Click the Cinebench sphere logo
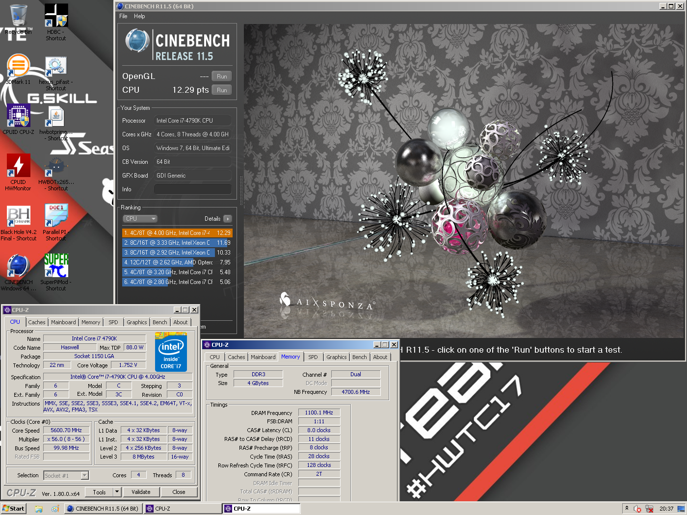 (x=137, y=41)
